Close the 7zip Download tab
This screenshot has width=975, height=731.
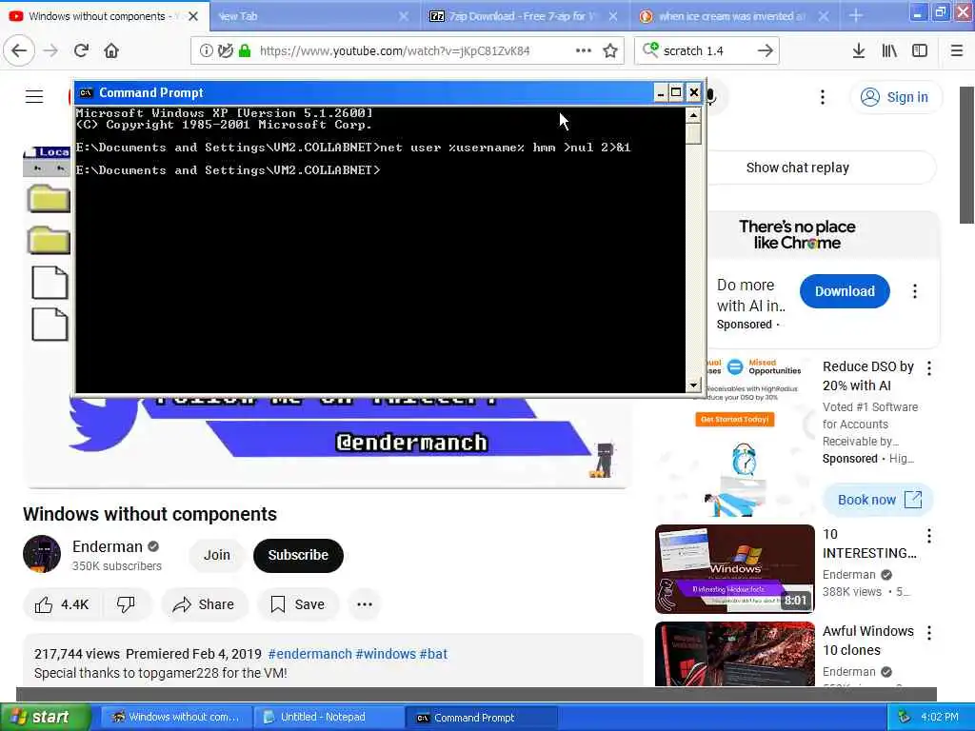click(x=613, y=16)
